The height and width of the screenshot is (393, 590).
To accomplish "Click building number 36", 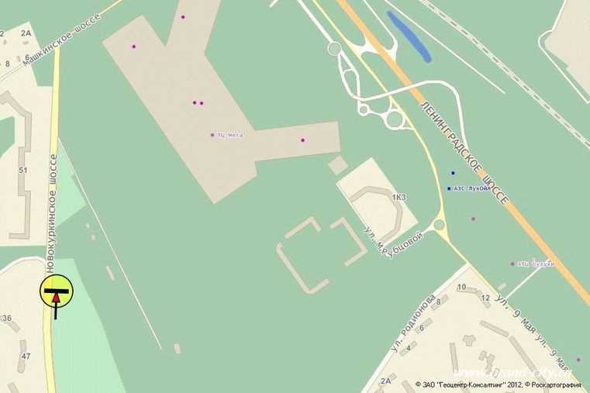I will click(7, 318).
